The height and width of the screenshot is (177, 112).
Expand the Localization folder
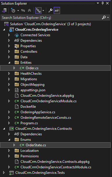9,151
